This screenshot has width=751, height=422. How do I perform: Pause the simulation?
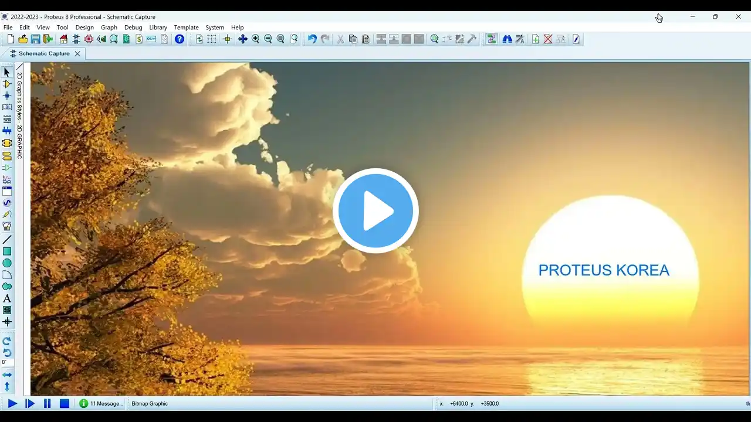48,403
